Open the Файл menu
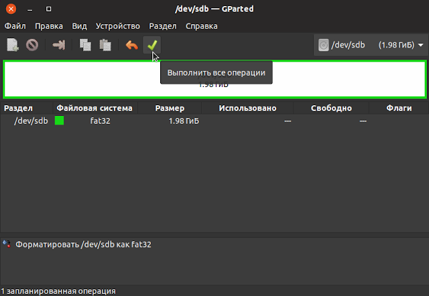This screenshot has height=296, width=429. pos(15,26)
